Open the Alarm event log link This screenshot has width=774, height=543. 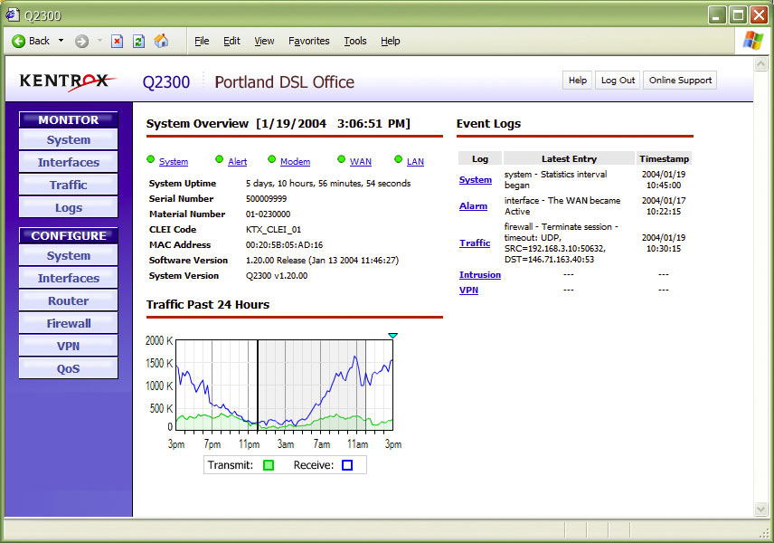(x=474, y=206)
